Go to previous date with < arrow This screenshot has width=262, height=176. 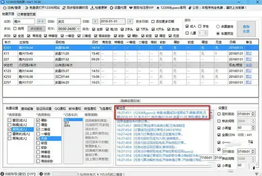[95, 21]
